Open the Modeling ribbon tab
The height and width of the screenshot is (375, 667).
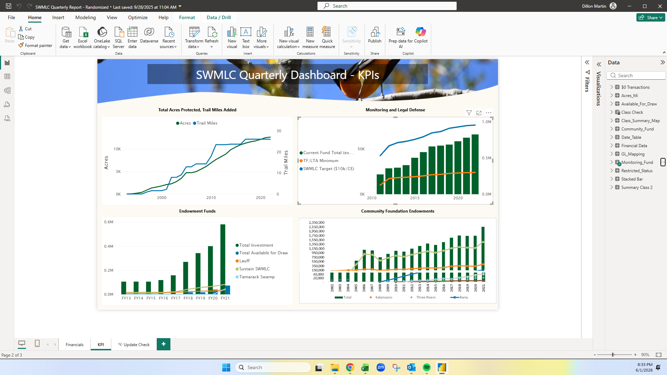pyautogui.click(x=86, y=17)
